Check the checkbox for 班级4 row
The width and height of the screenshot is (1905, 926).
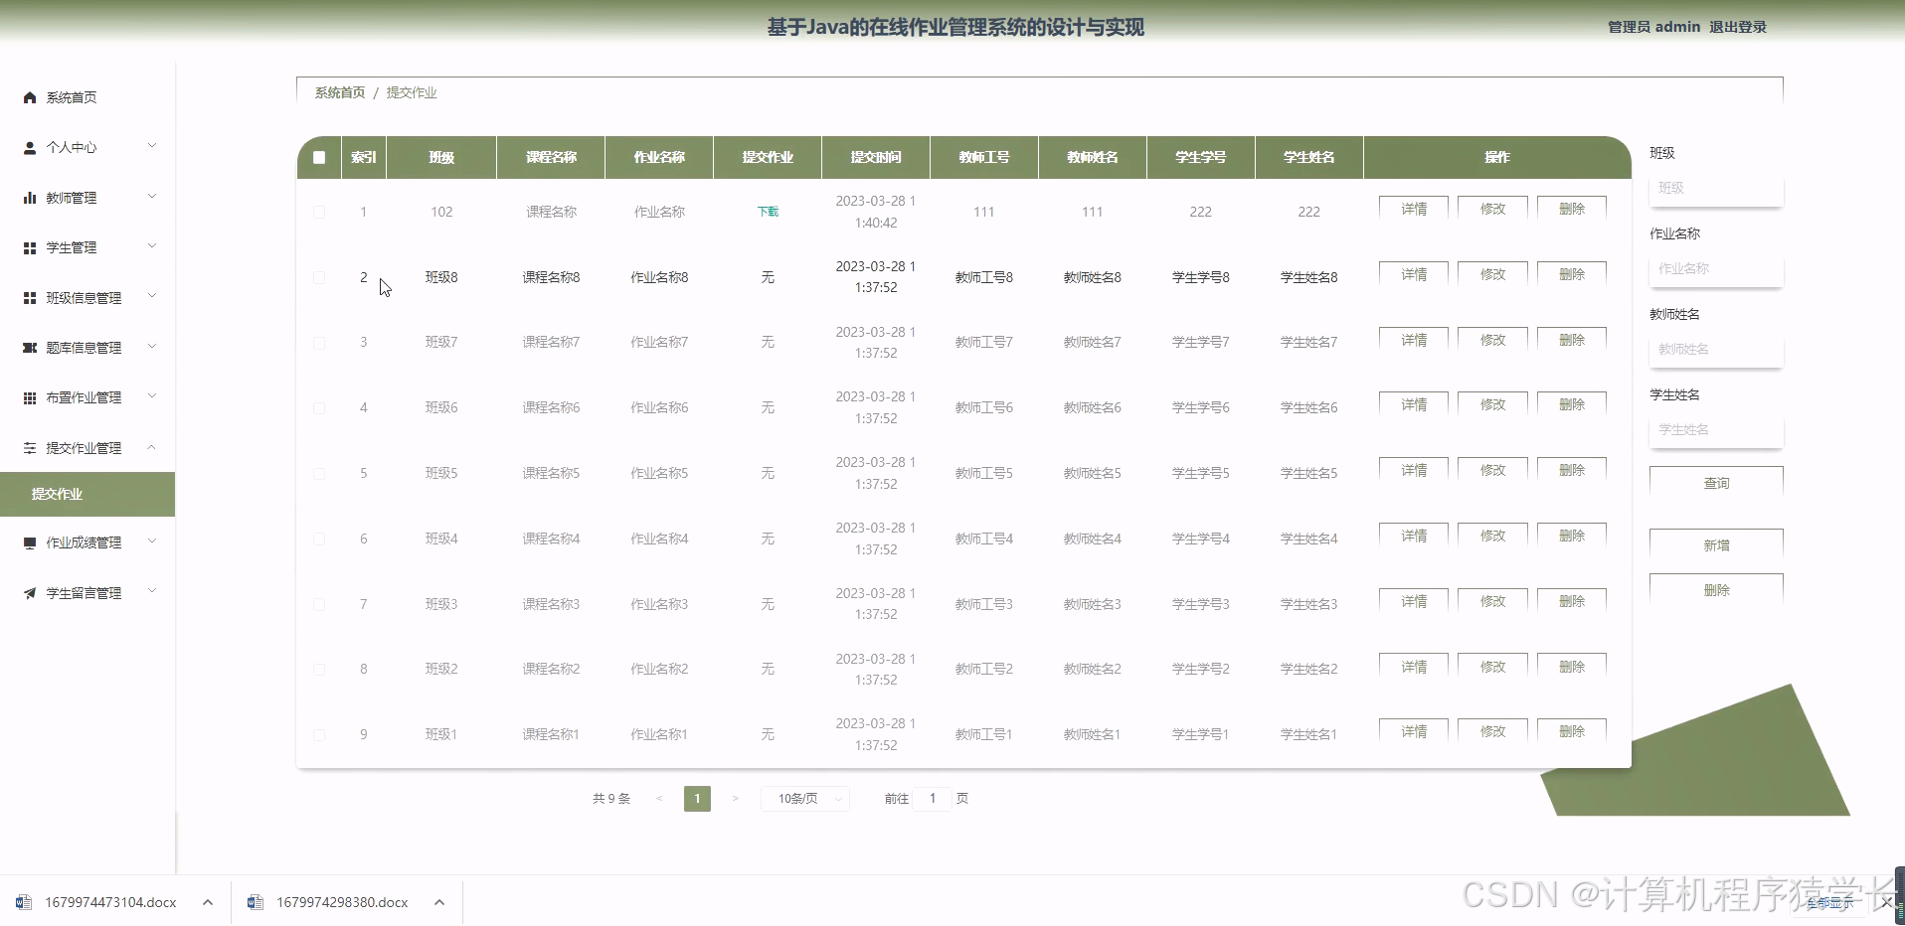point(319,539)
